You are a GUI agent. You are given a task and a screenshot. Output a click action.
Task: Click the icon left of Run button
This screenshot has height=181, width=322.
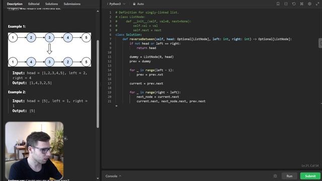click(275, 176)
